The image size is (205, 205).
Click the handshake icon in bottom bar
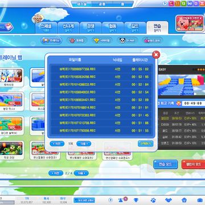pyautogui.click(x=169, y=200)
